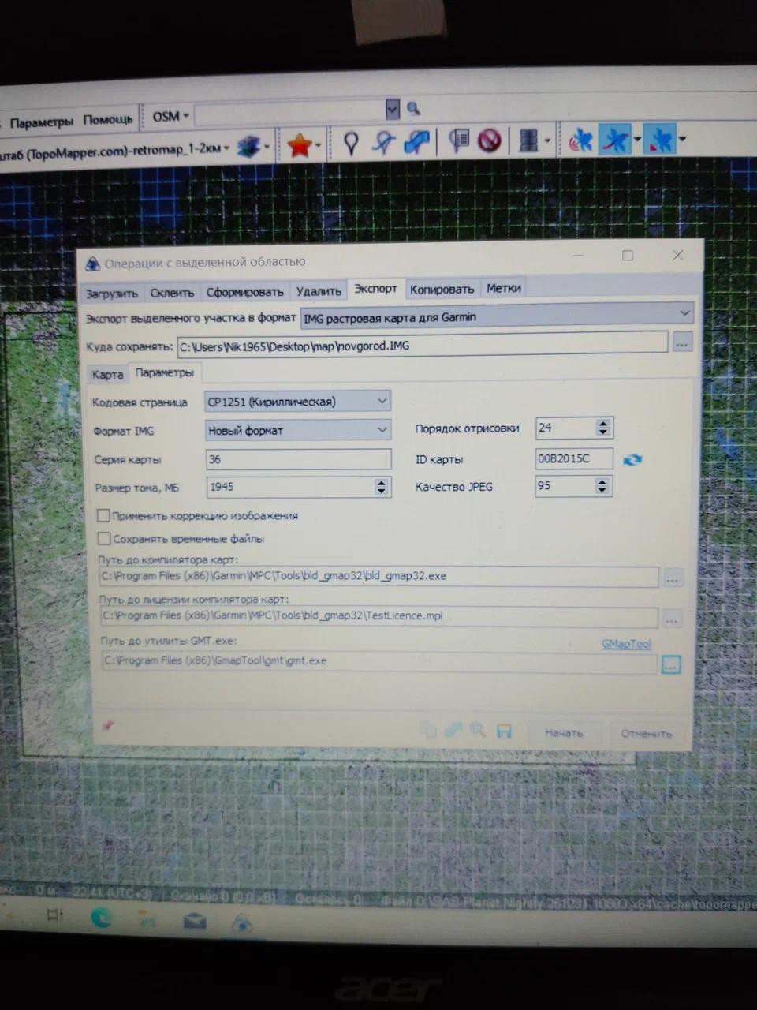Click the 'Серия карты' input field
Screen dimensions: 757x1010
[298, 459]
